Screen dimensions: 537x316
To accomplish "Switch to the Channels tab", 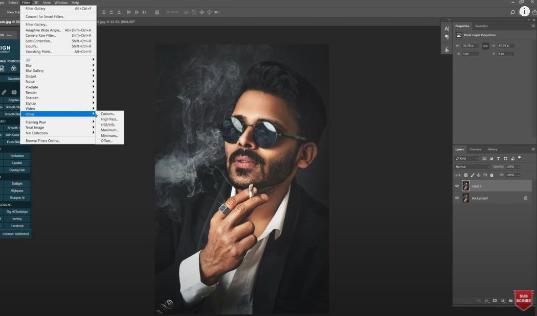I will [x=475, y=149].
